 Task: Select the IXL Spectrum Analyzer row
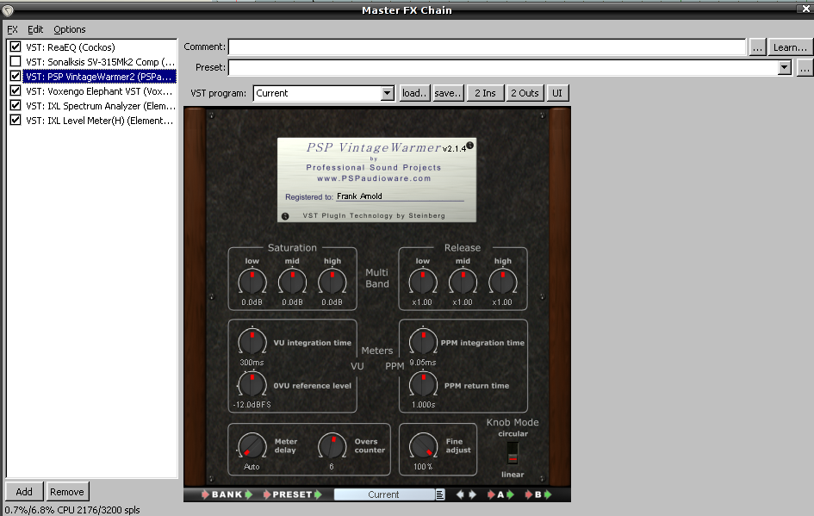pos(100,106)
